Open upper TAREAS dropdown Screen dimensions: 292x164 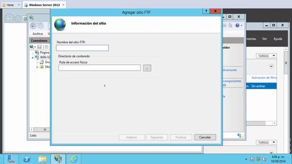tap(266, 56)
